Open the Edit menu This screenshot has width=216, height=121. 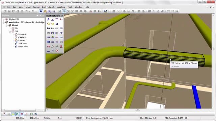[x=15, y=7]
